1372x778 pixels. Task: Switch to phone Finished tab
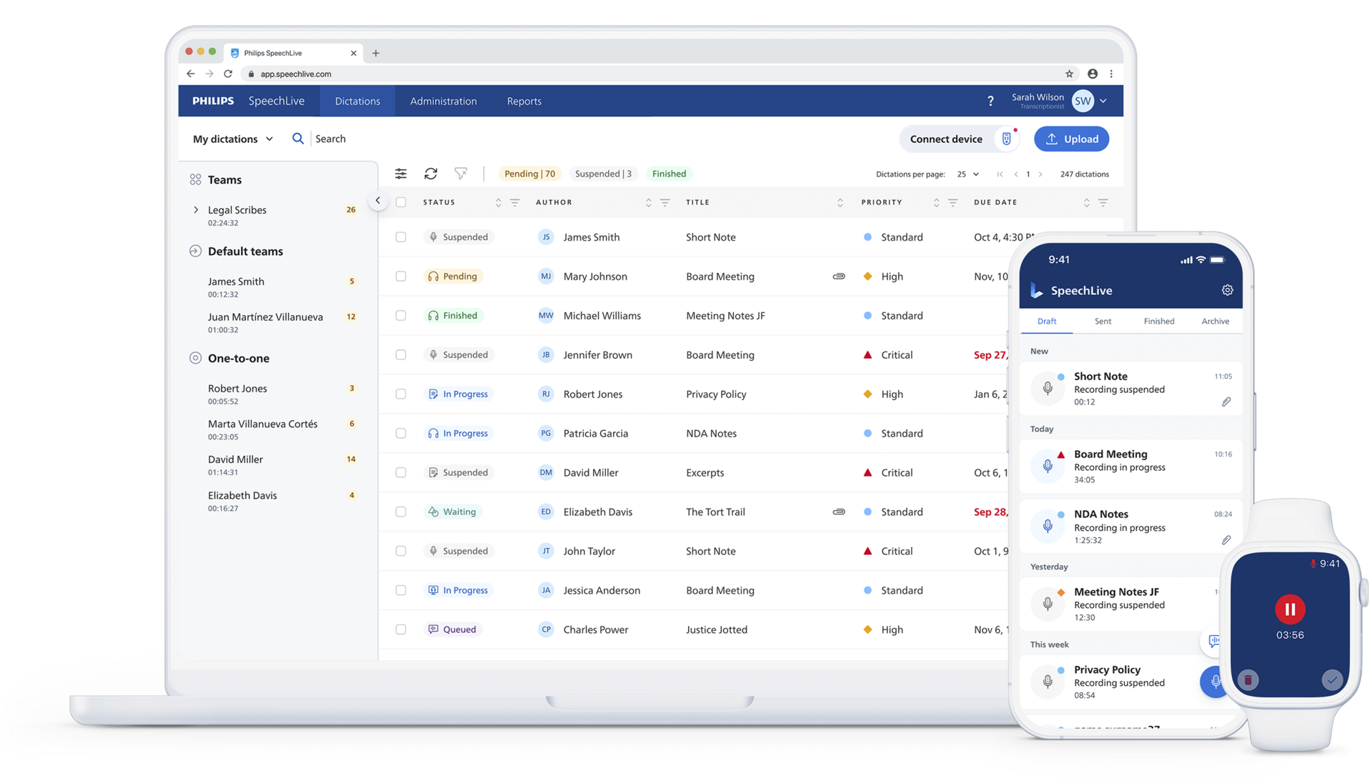point(1158,321)
